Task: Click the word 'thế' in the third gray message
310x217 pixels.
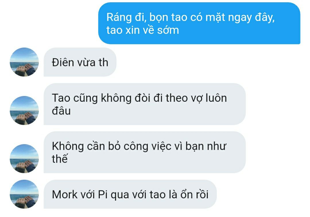Action: (x=60, y=159)
